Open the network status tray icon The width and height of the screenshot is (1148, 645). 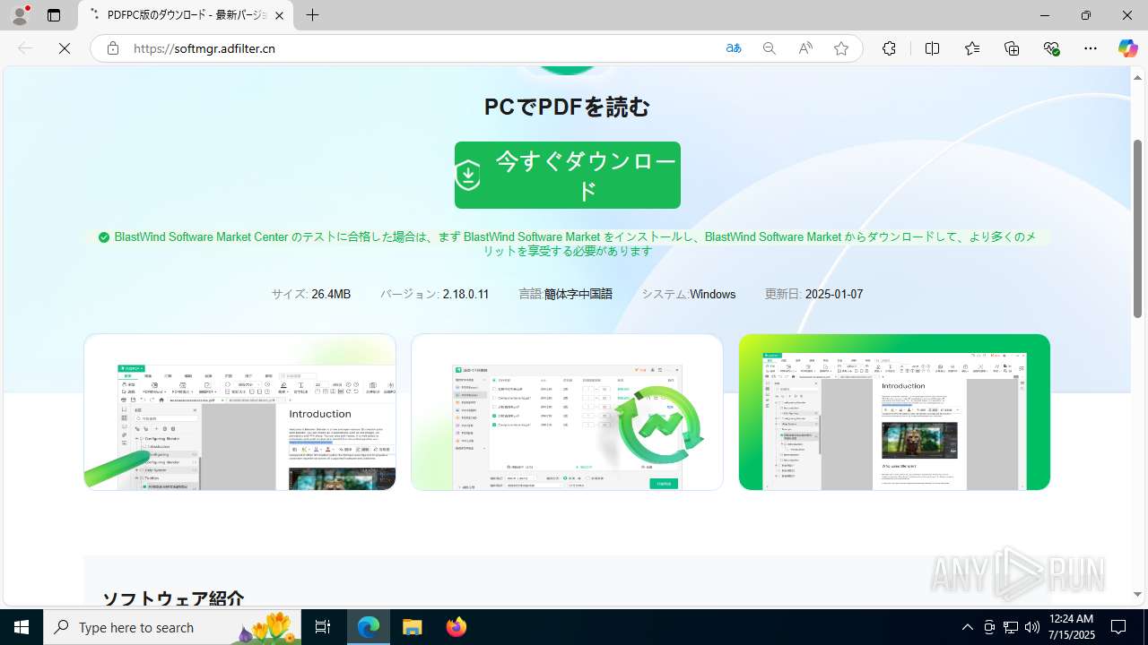point(1011,627)
